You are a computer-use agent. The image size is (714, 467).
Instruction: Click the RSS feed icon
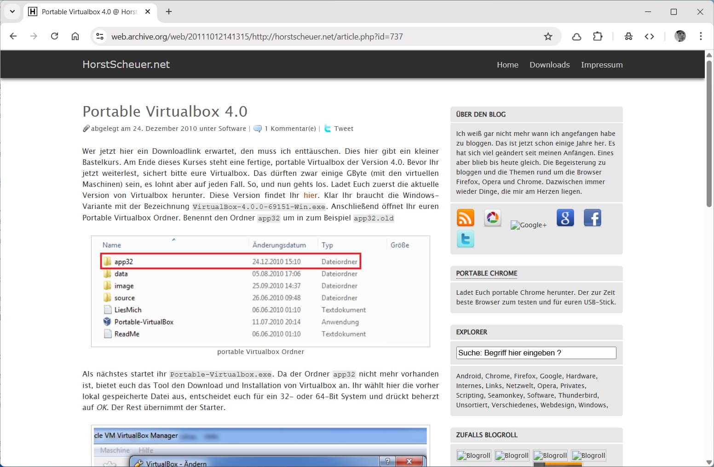pyautogui.click(x=465, y=218)
